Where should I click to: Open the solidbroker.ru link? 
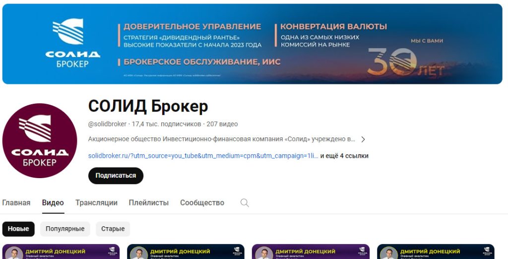pos(203,156)
